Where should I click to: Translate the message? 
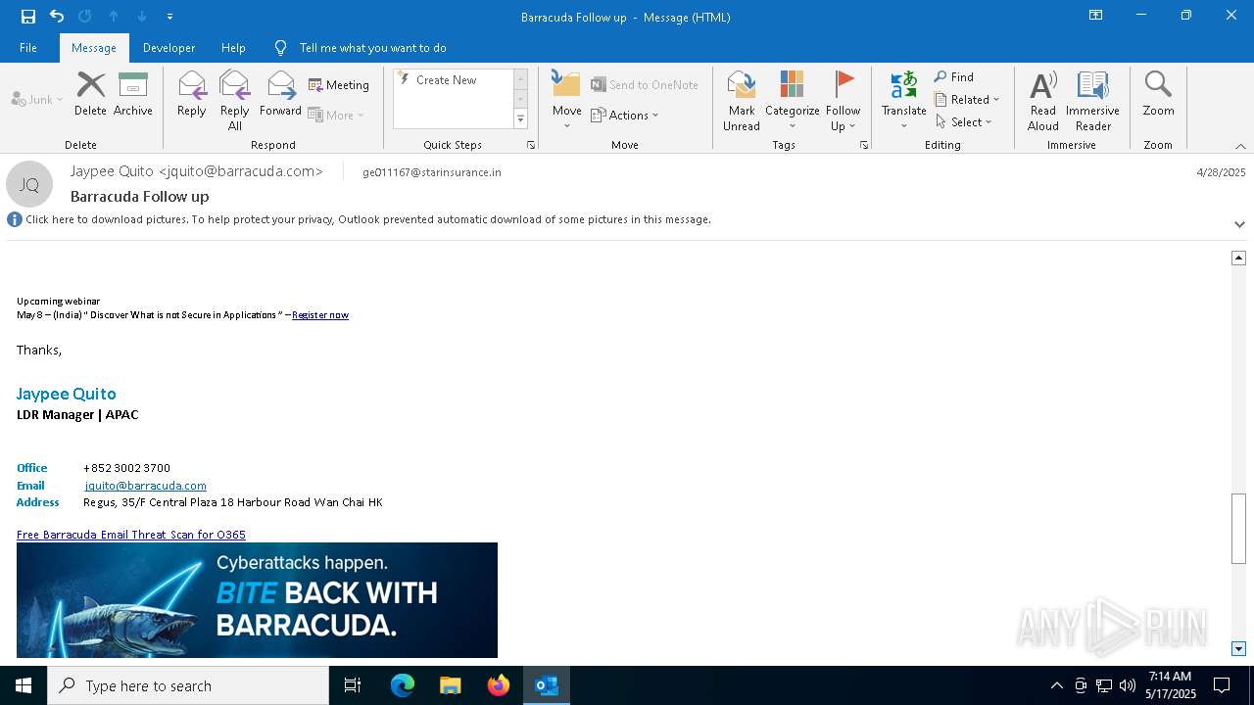click(x=904, y=100)
